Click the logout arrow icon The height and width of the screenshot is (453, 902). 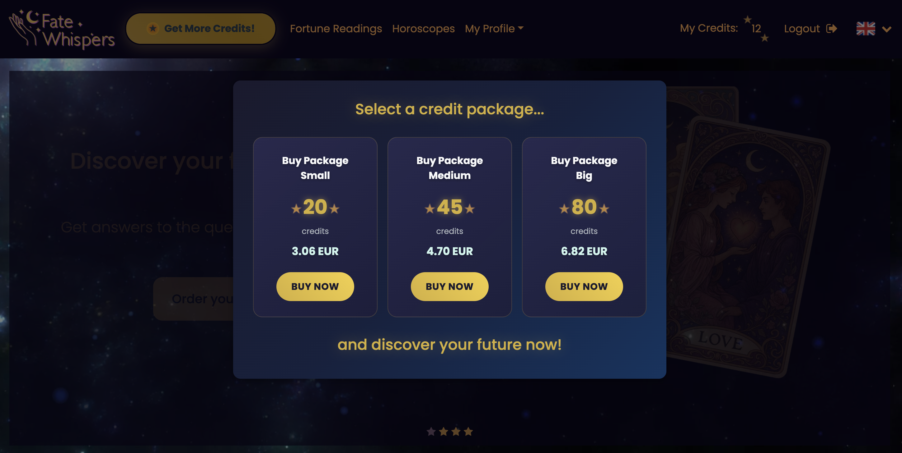(832, 28)
